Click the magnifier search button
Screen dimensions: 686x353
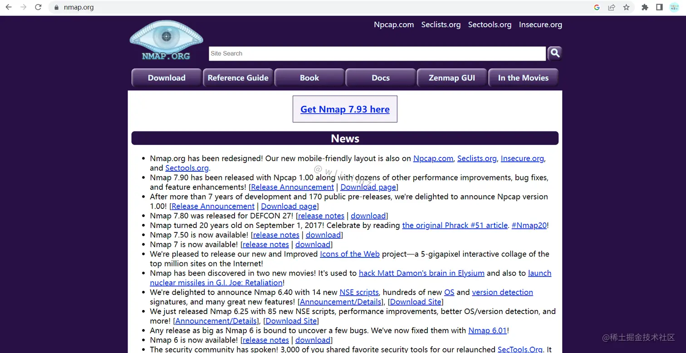(x=554, y=53)
